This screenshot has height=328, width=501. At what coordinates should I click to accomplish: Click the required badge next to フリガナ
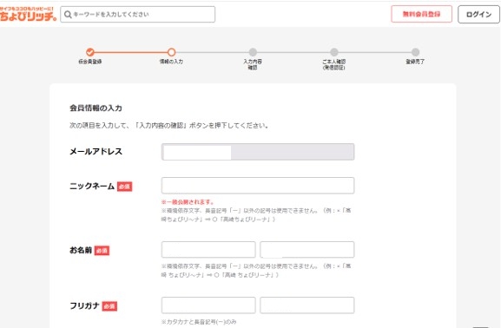click(x=109, y=306)
